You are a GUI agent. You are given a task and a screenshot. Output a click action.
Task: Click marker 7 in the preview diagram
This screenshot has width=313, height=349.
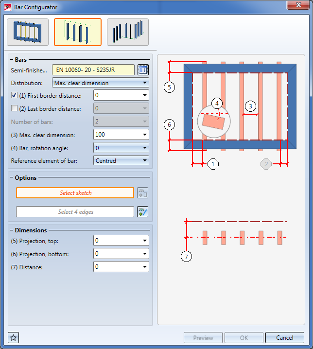186,257
